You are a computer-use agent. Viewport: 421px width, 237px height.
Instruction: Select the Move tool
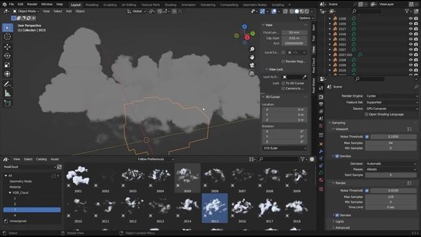(x=7, y=47)
